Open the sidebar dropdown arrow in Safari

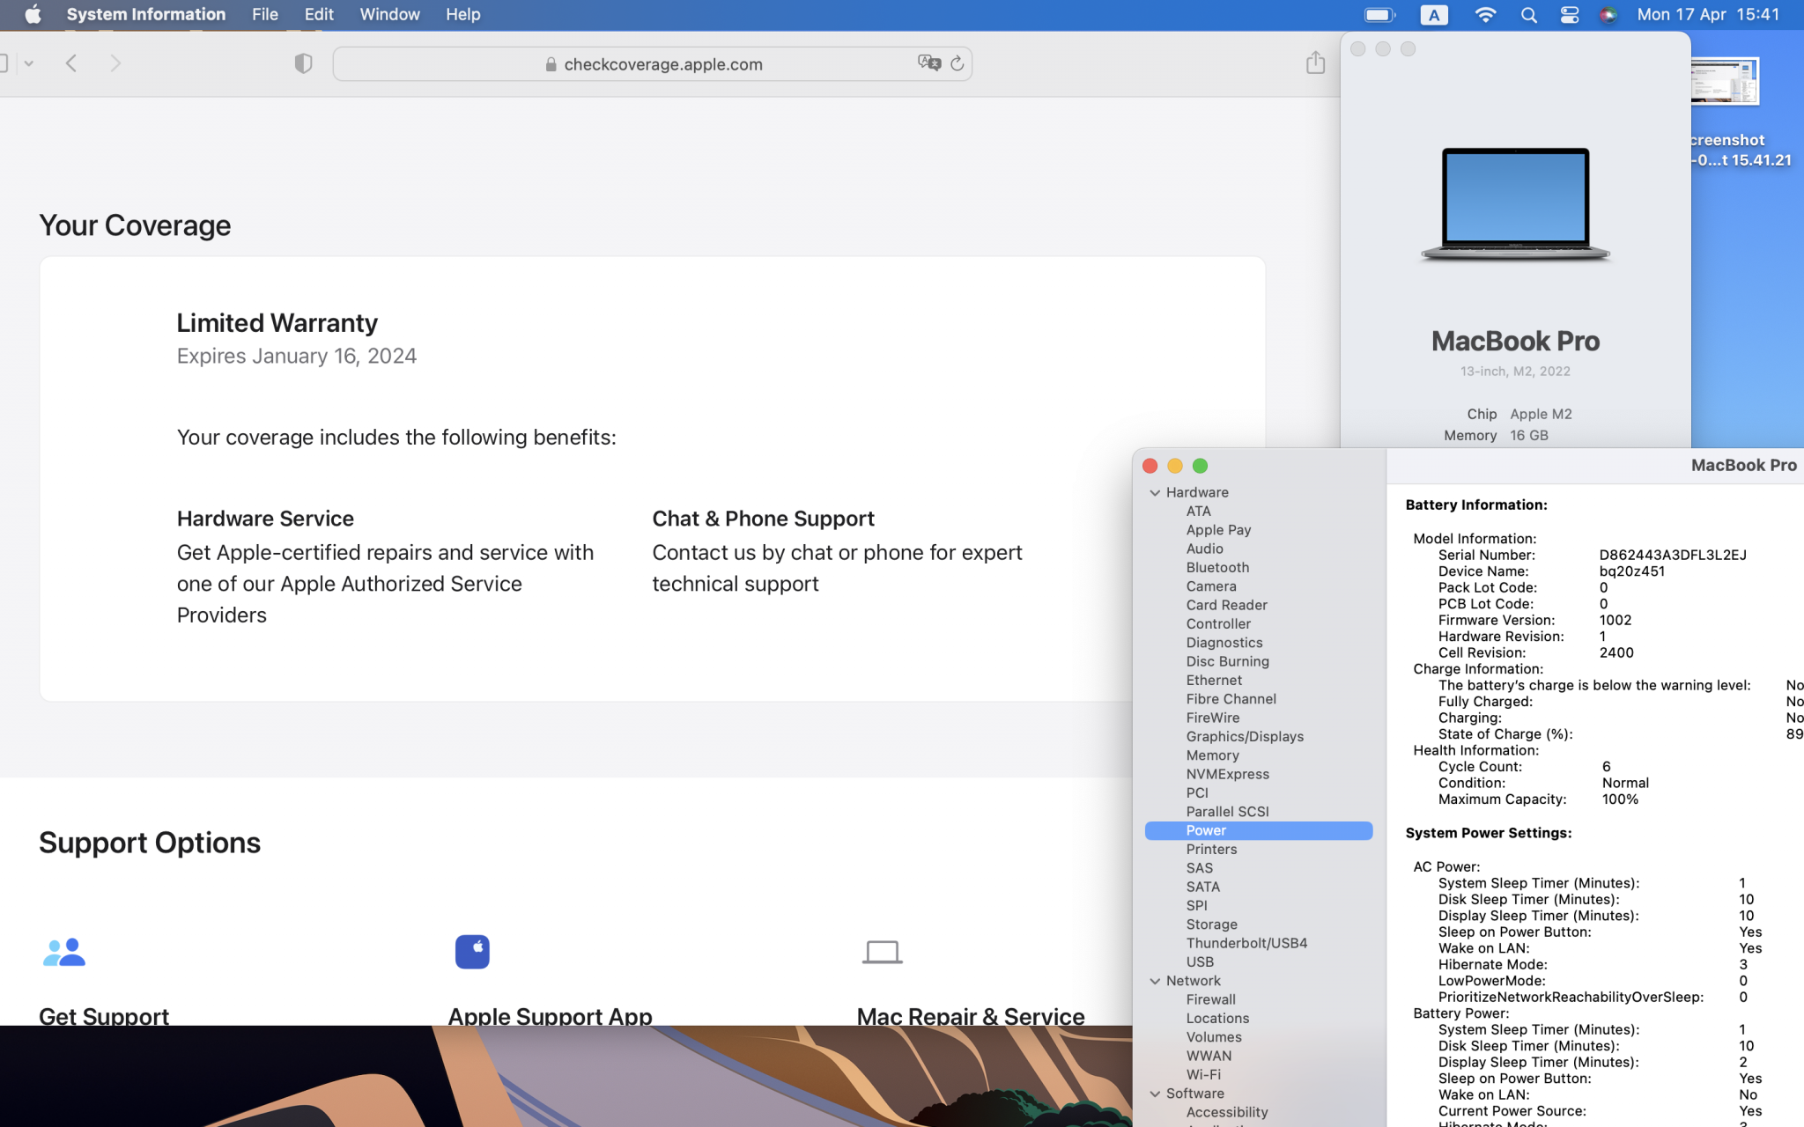(x=29, y=63)
